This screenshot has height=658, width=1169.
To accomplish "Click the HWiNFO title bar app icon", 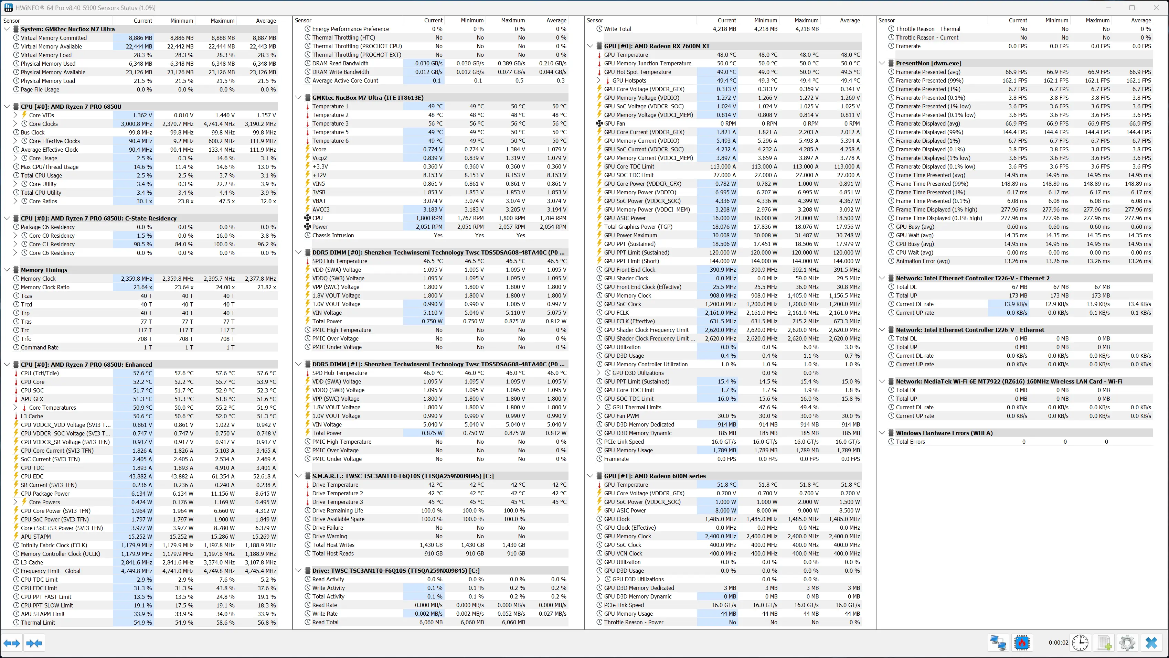I will pos(8,8).
